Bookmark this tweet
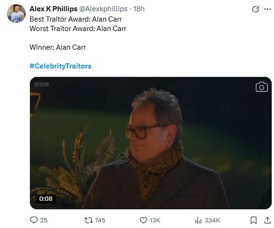 point(254,220)
